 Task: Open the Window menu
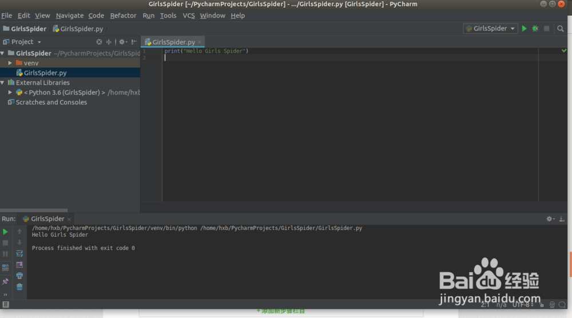click(213, 15)
